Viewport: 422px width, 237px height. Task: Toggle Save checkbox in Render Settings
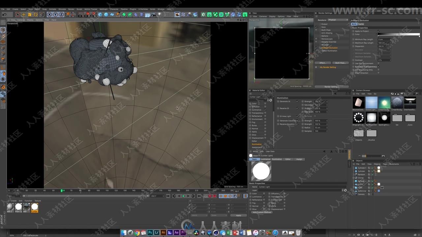[316, 27]
